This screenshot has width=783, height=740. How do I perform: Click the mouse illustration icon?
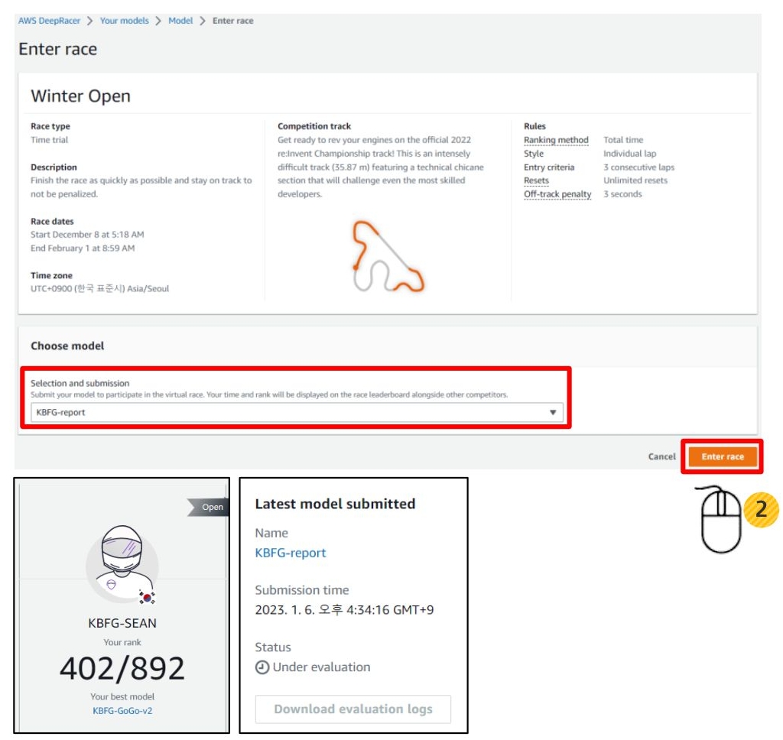tap(720, 520)
